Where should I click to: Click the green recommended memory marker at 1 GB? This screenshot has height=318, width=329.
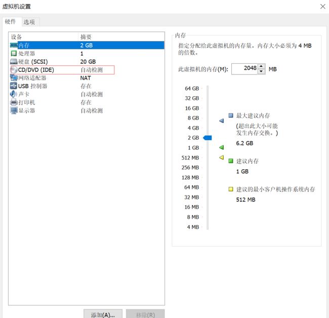click(x=221, y=148)
